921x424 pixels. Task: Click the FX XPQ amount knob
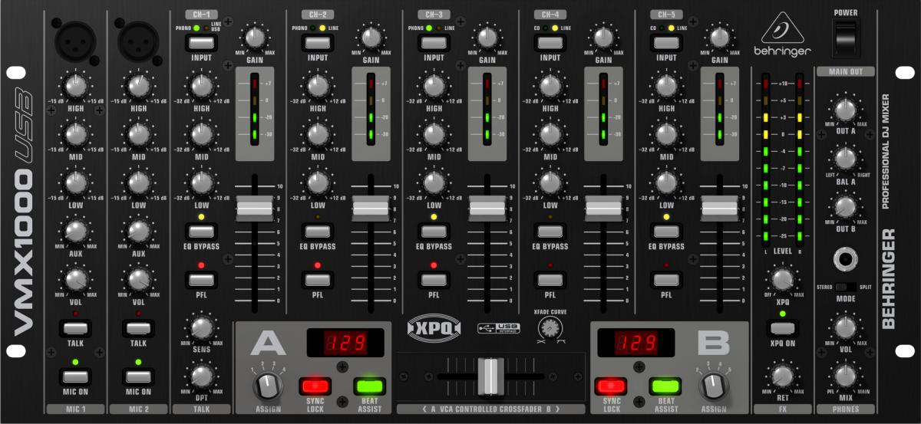(781, 279)
